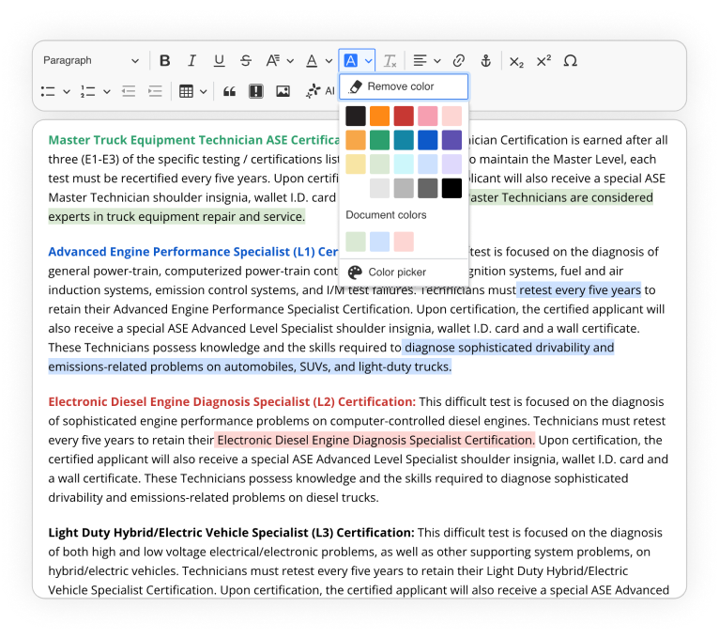Viewport: 719px width, 639px height.
Task: Click Remove color option
Action: [404, 86]
